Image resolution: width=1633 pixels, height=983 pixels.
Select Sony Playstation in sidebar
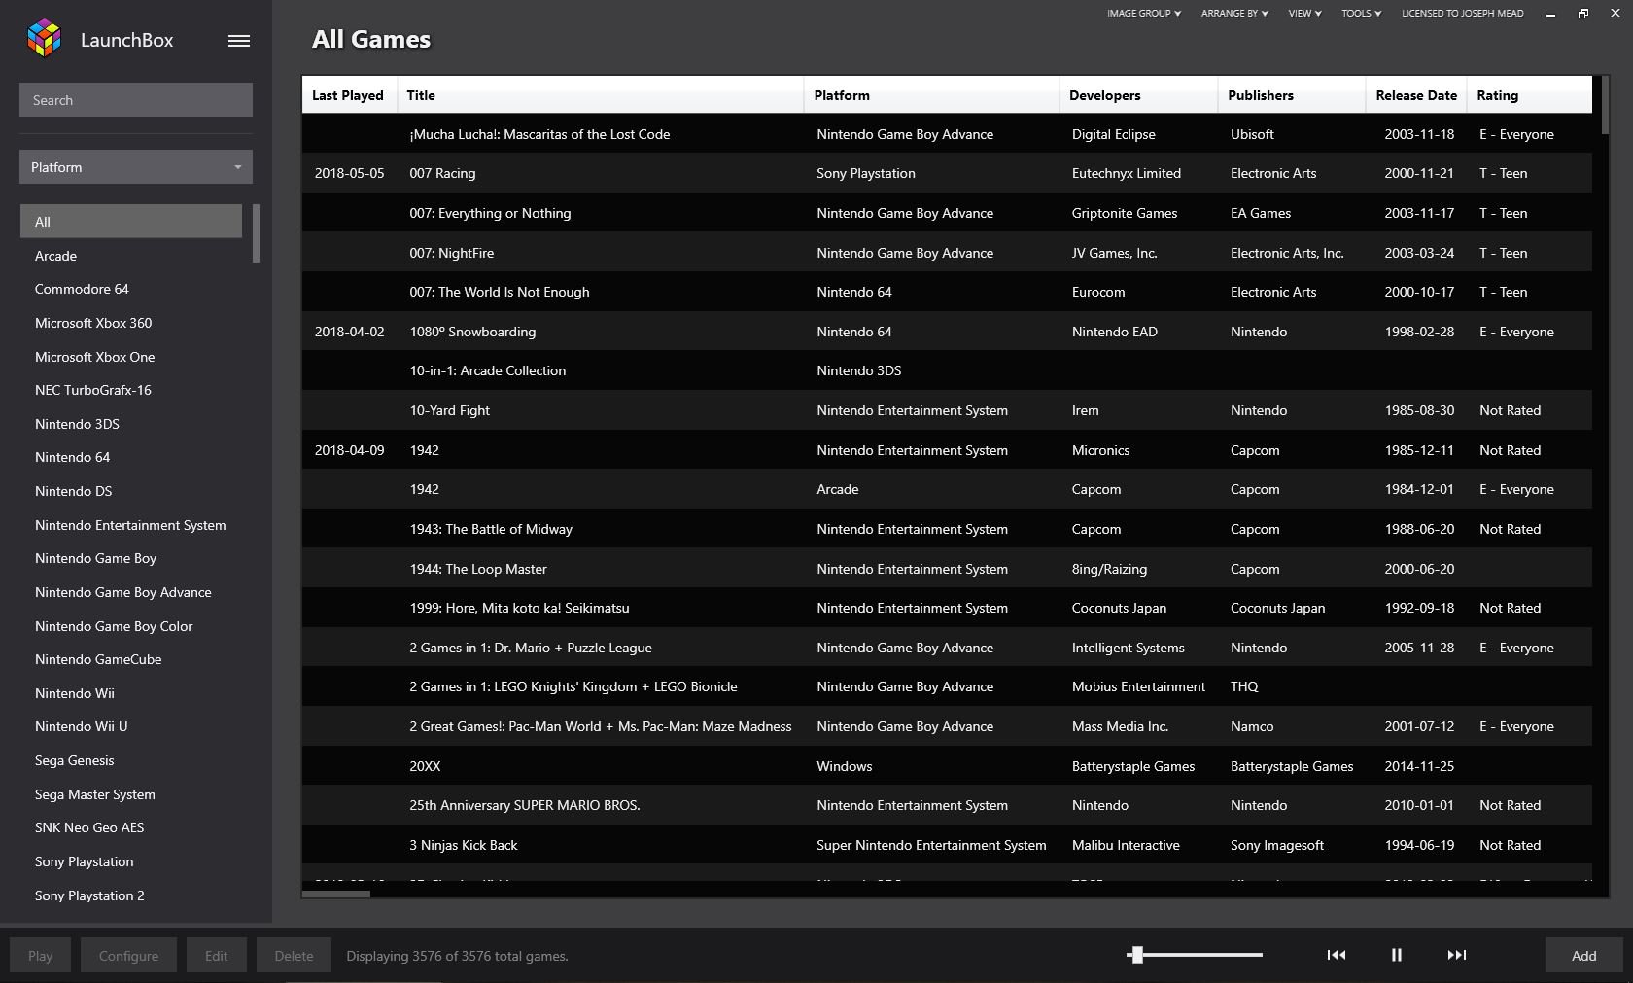[131, 861]
